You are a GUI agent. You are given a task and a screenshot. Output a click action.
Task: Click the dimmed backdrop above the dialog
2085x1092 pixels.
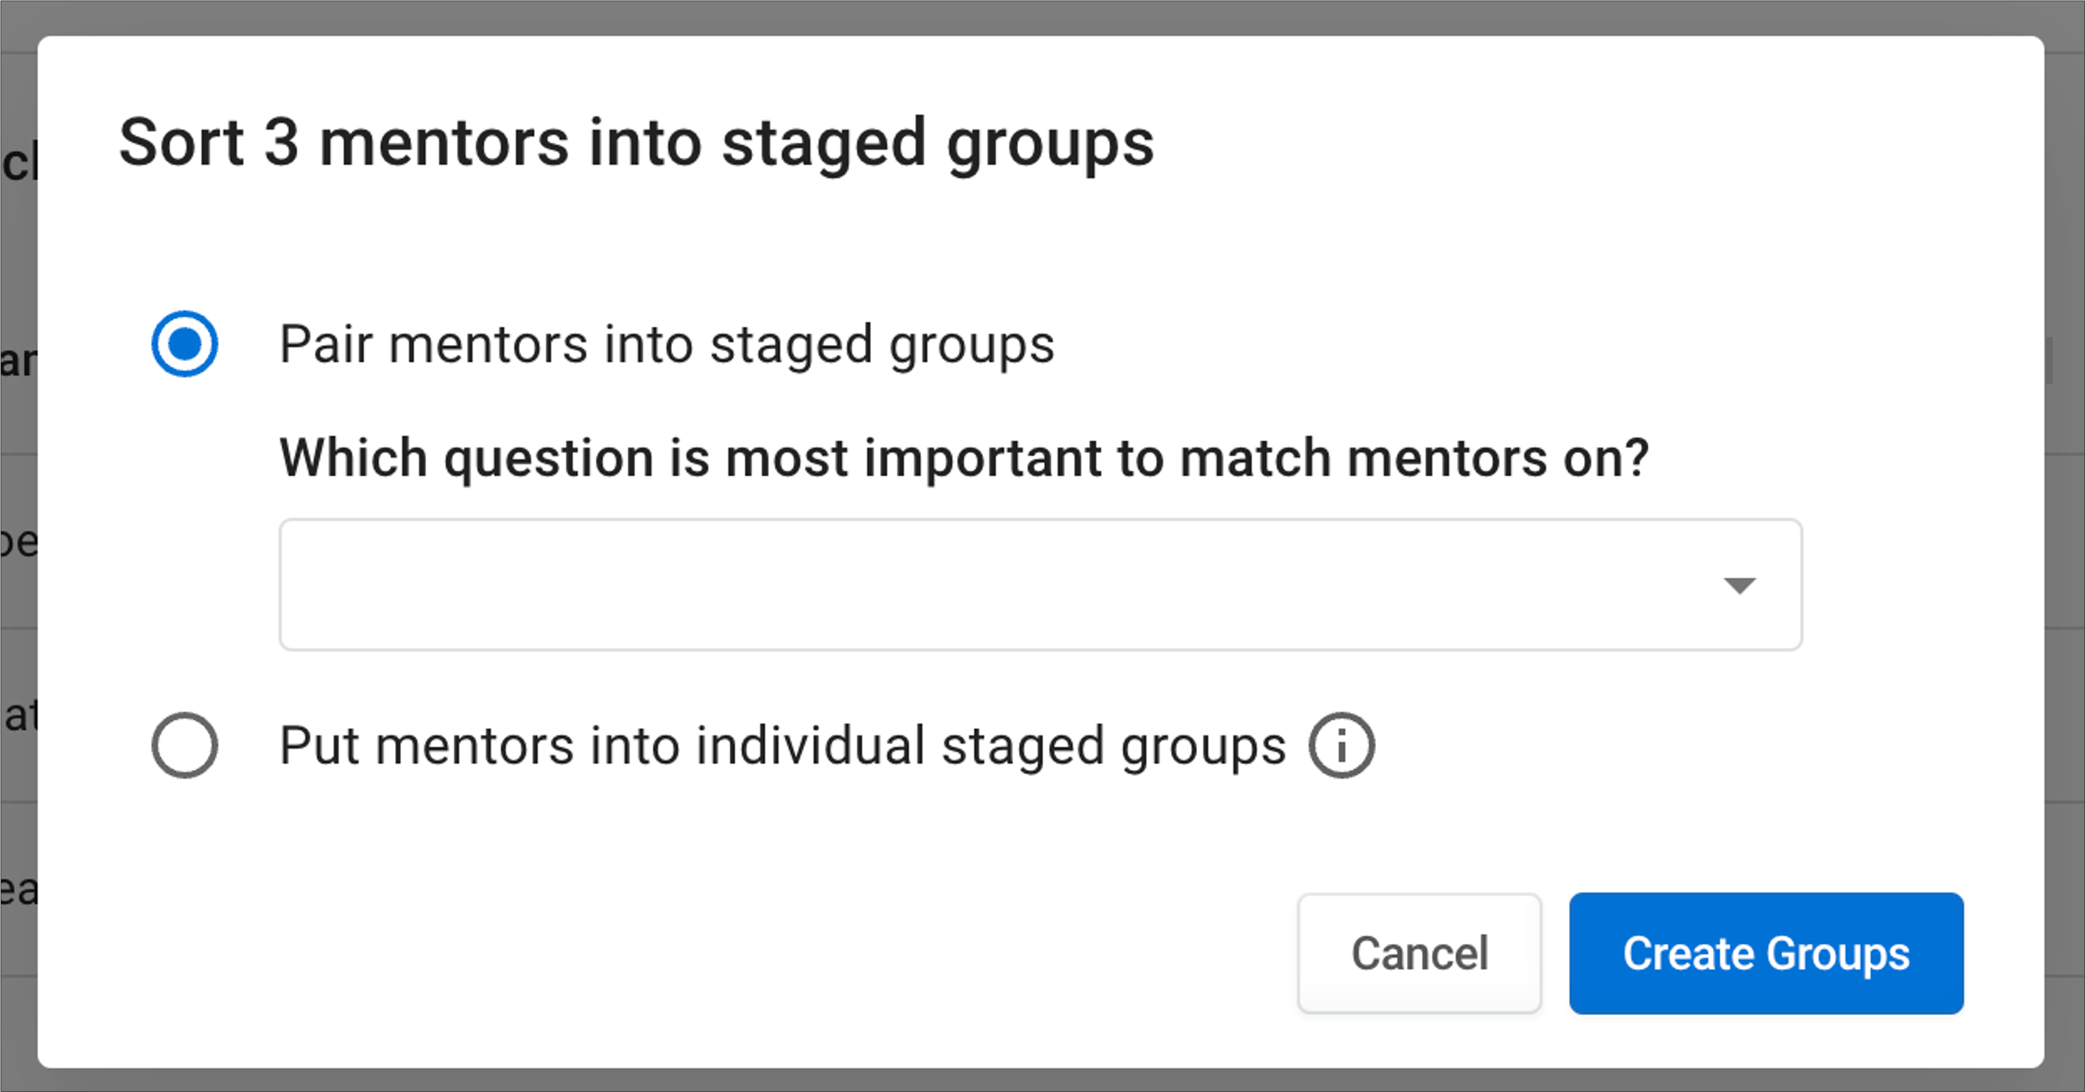(1042, 16)
